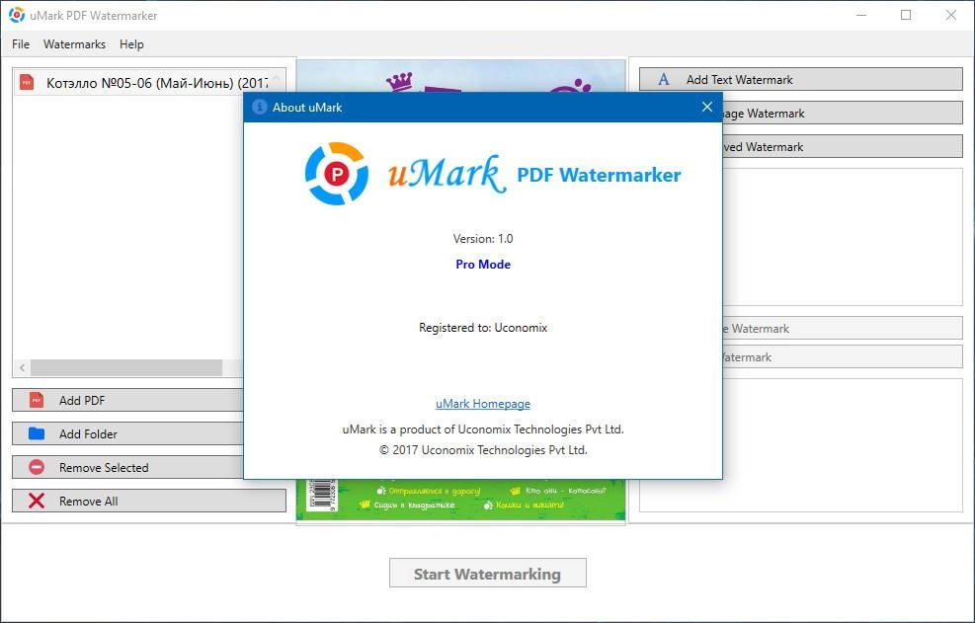Click the uMark logo in About dialog
The height and width of the screenshot is (623, 975).
[x=337, y=174]
